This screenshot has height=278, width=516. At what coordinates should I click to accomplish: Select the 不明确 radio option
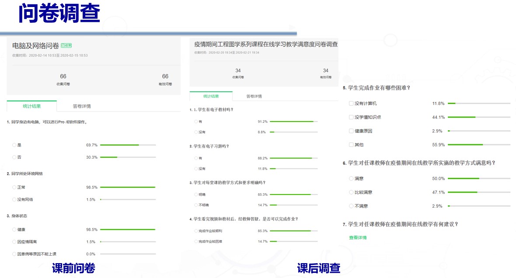pos(195,205)
